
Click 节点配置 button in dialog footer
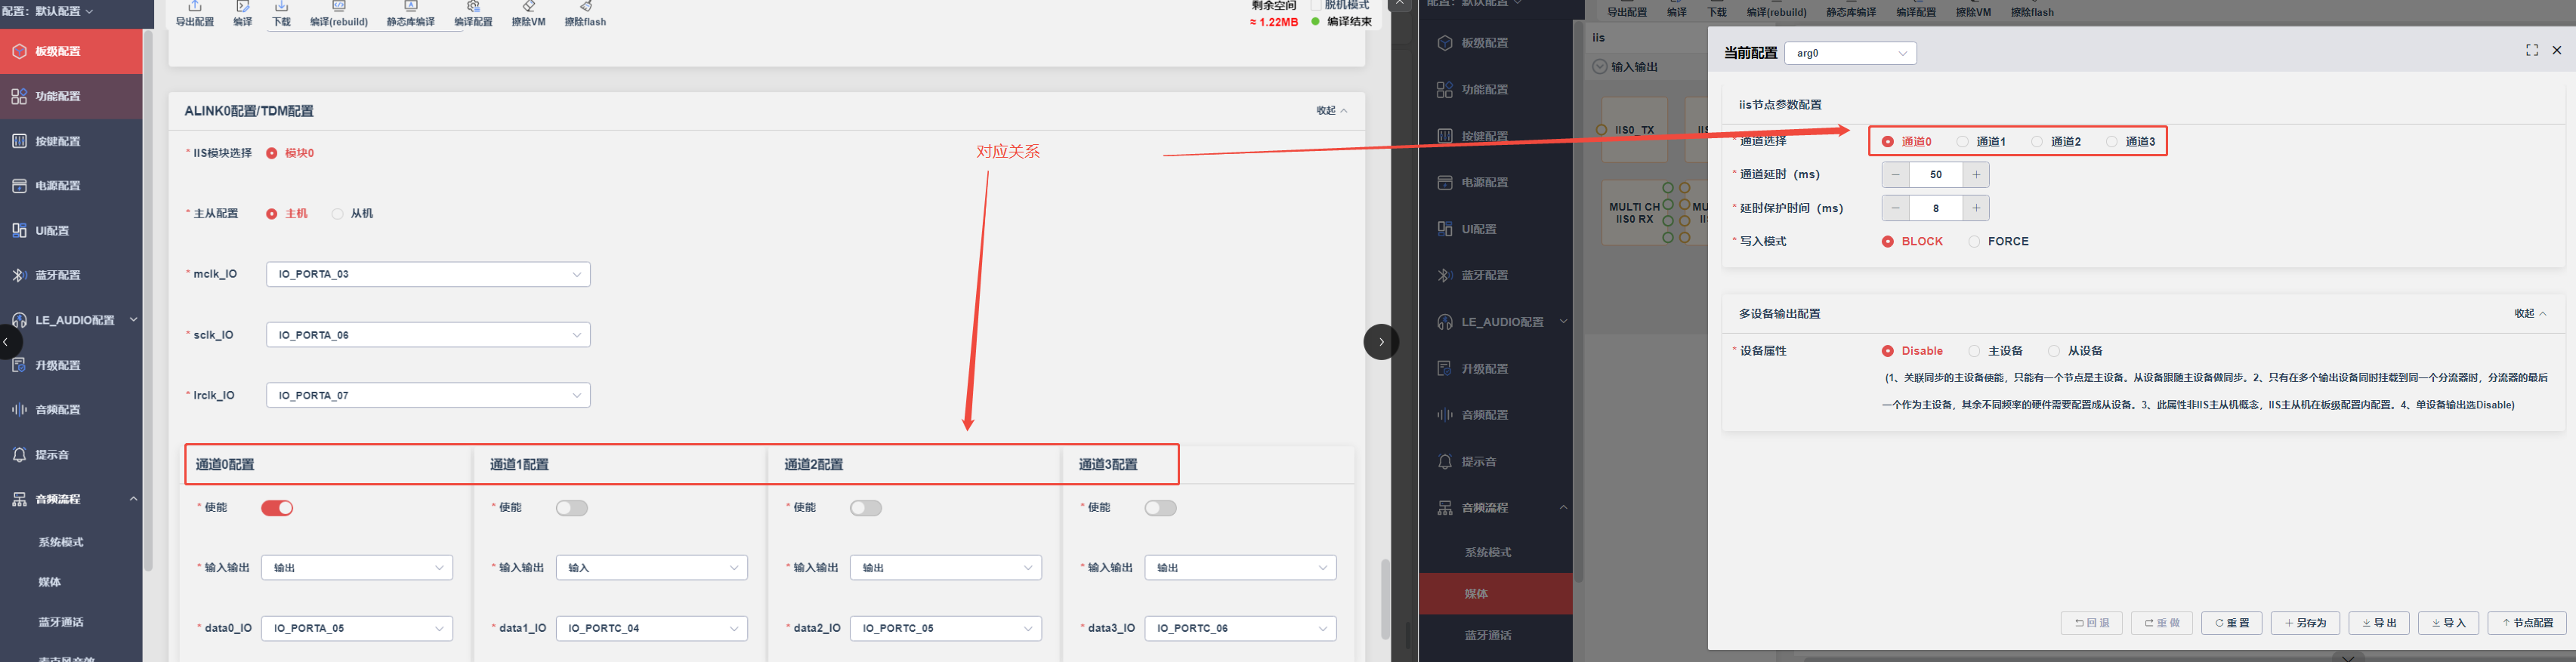(x=2527, y=623)
